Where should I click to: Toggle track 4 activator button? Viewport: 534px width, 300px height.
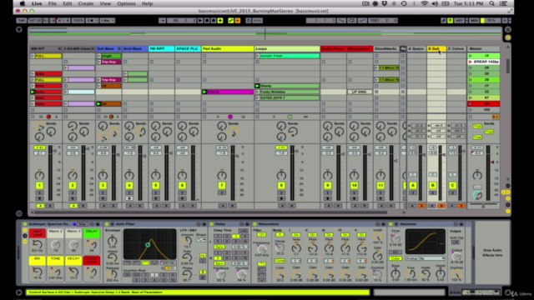click(x=129, y=185)
